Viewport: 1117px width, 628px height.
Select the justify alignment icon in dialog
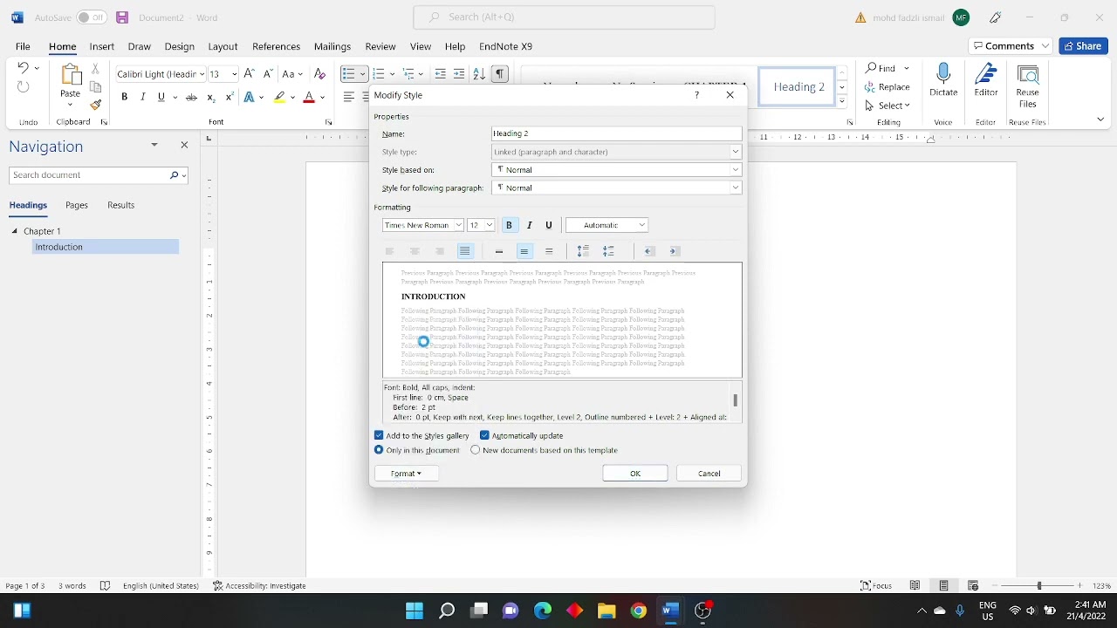tap(465, 251)
